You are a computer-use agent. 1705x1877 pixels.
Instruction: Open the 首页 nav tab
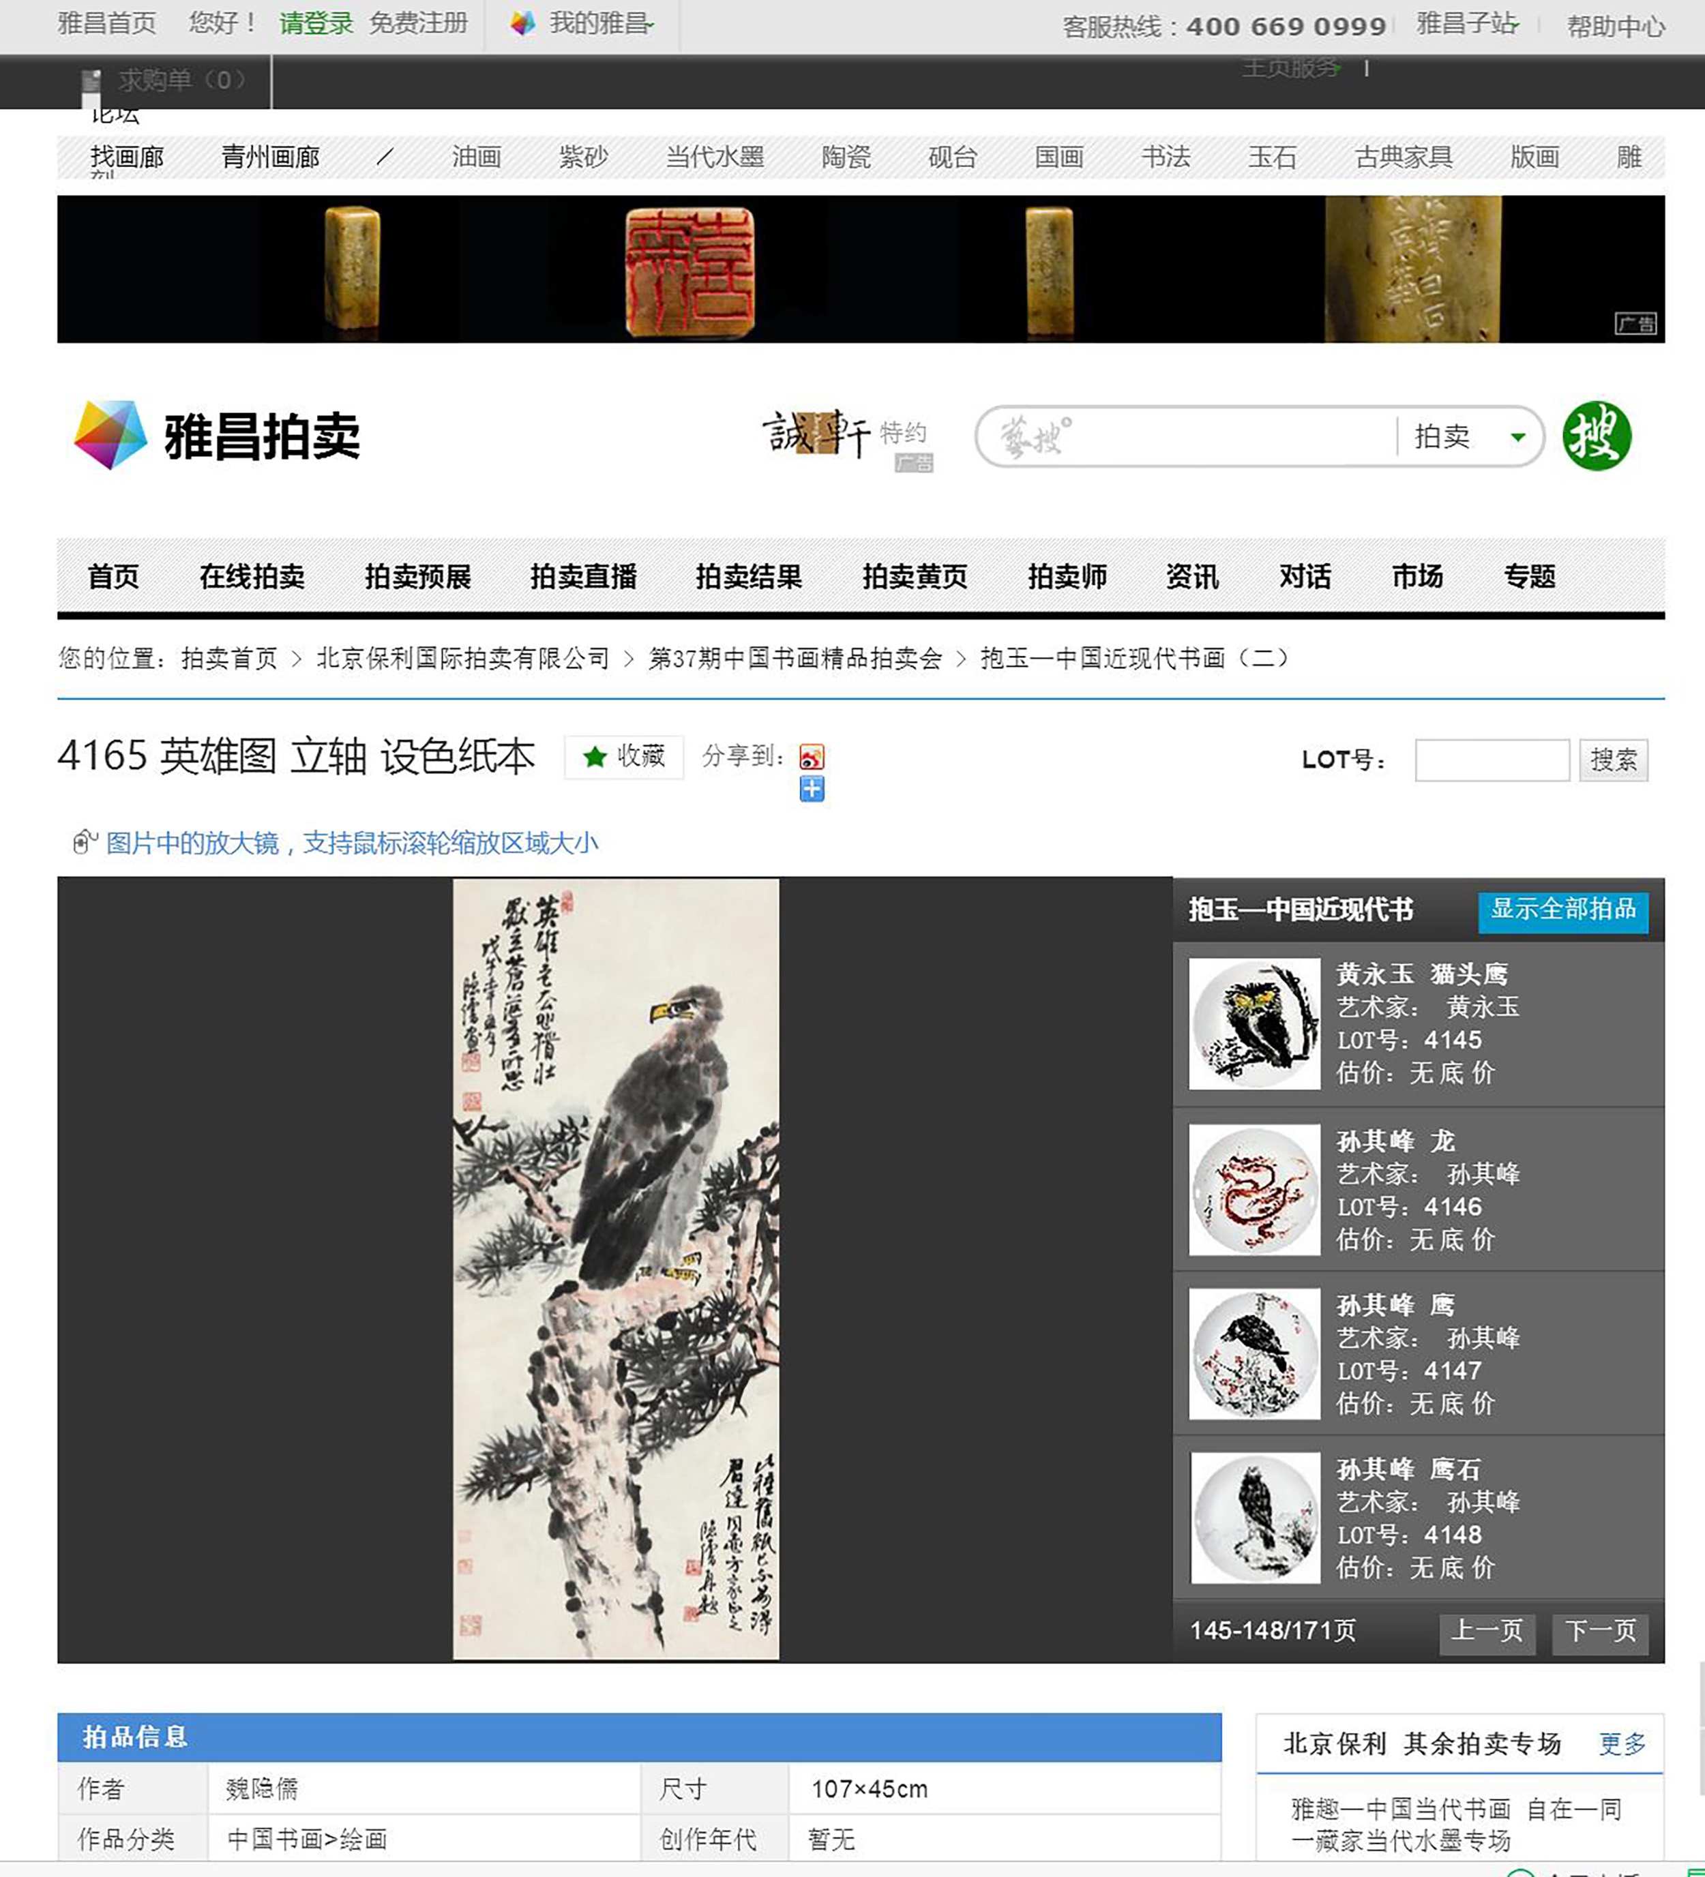pyautogui.click(x=114, y=576)
